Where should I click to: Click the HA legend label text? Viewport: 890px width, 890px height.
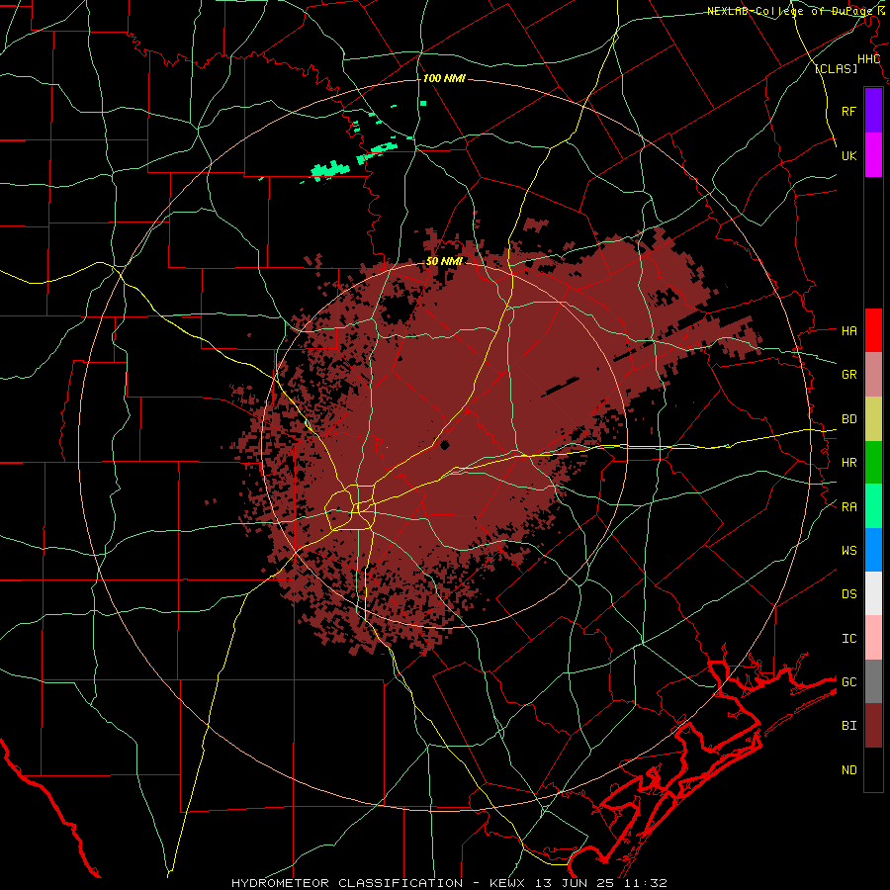coord(848,330)
